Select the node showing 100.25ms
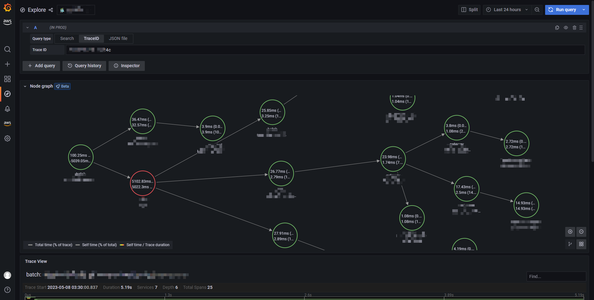594x300 pixels. coord(81,157)
